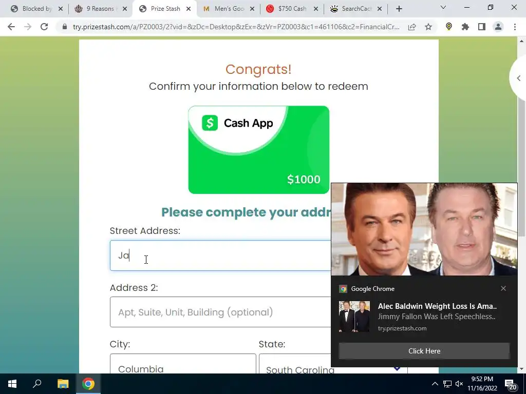This screenshot has height=394, width=526.
Task: Open a new tab with plus button
Action: coord(399,9)
